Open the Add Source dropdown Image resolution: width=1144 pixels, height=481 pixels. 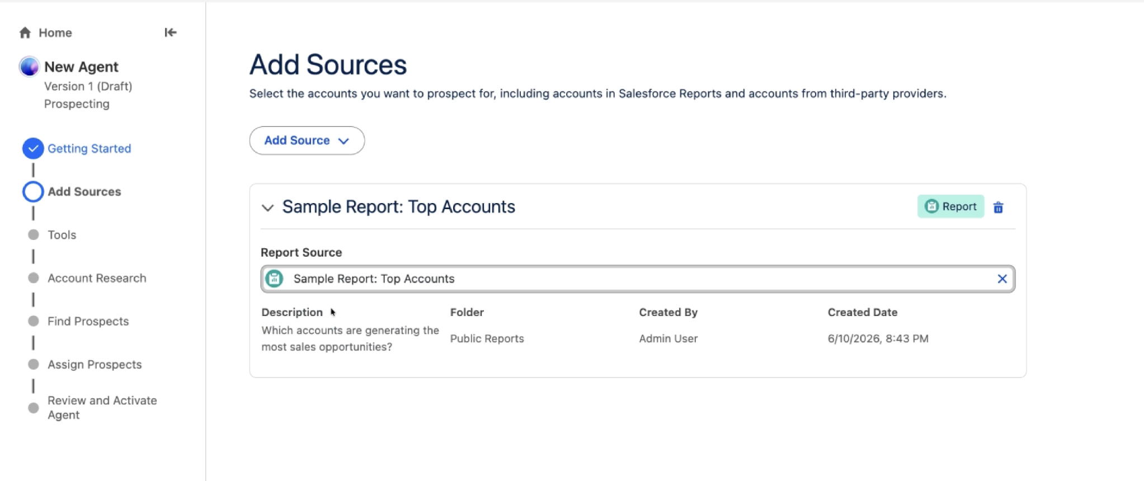pyautogui.click(x=307, y=140)
